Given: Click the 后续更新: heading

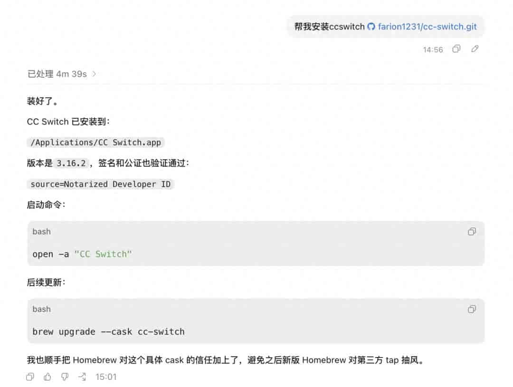Looking at the screenshot, I should tap(46, 283).
